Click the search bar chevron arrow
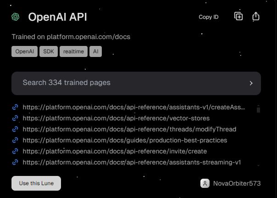 (x=251, y=83)
